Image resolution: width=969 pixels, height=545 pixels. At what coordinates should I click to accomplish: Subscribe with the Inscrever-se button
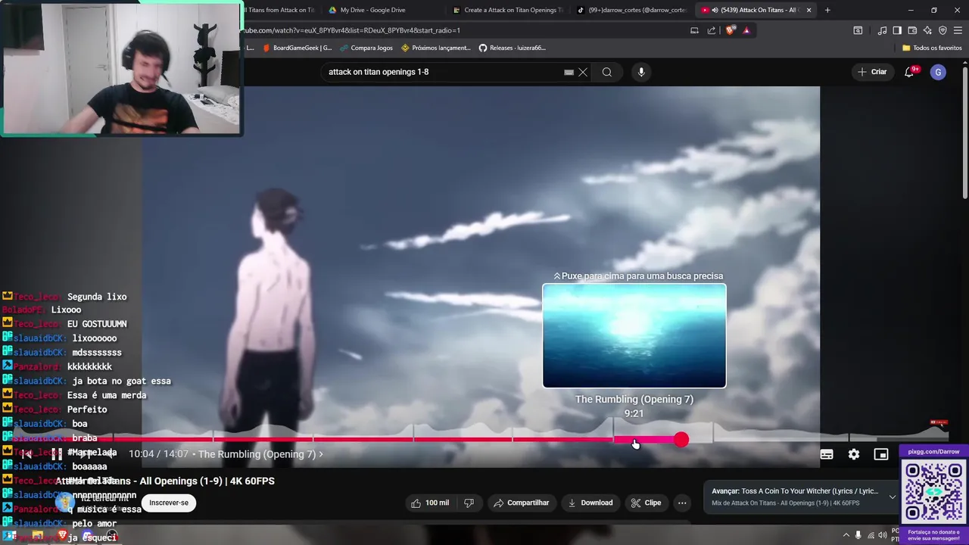coord(169,503)
